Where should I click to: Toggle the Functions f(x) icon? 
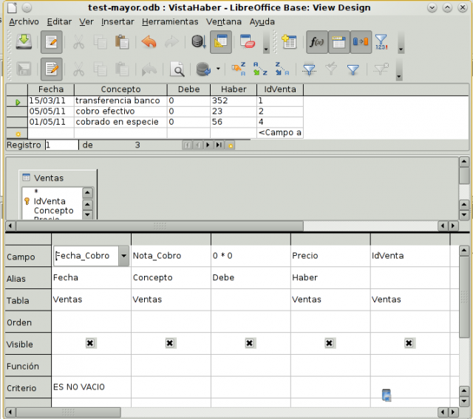(x=317, y=42)
